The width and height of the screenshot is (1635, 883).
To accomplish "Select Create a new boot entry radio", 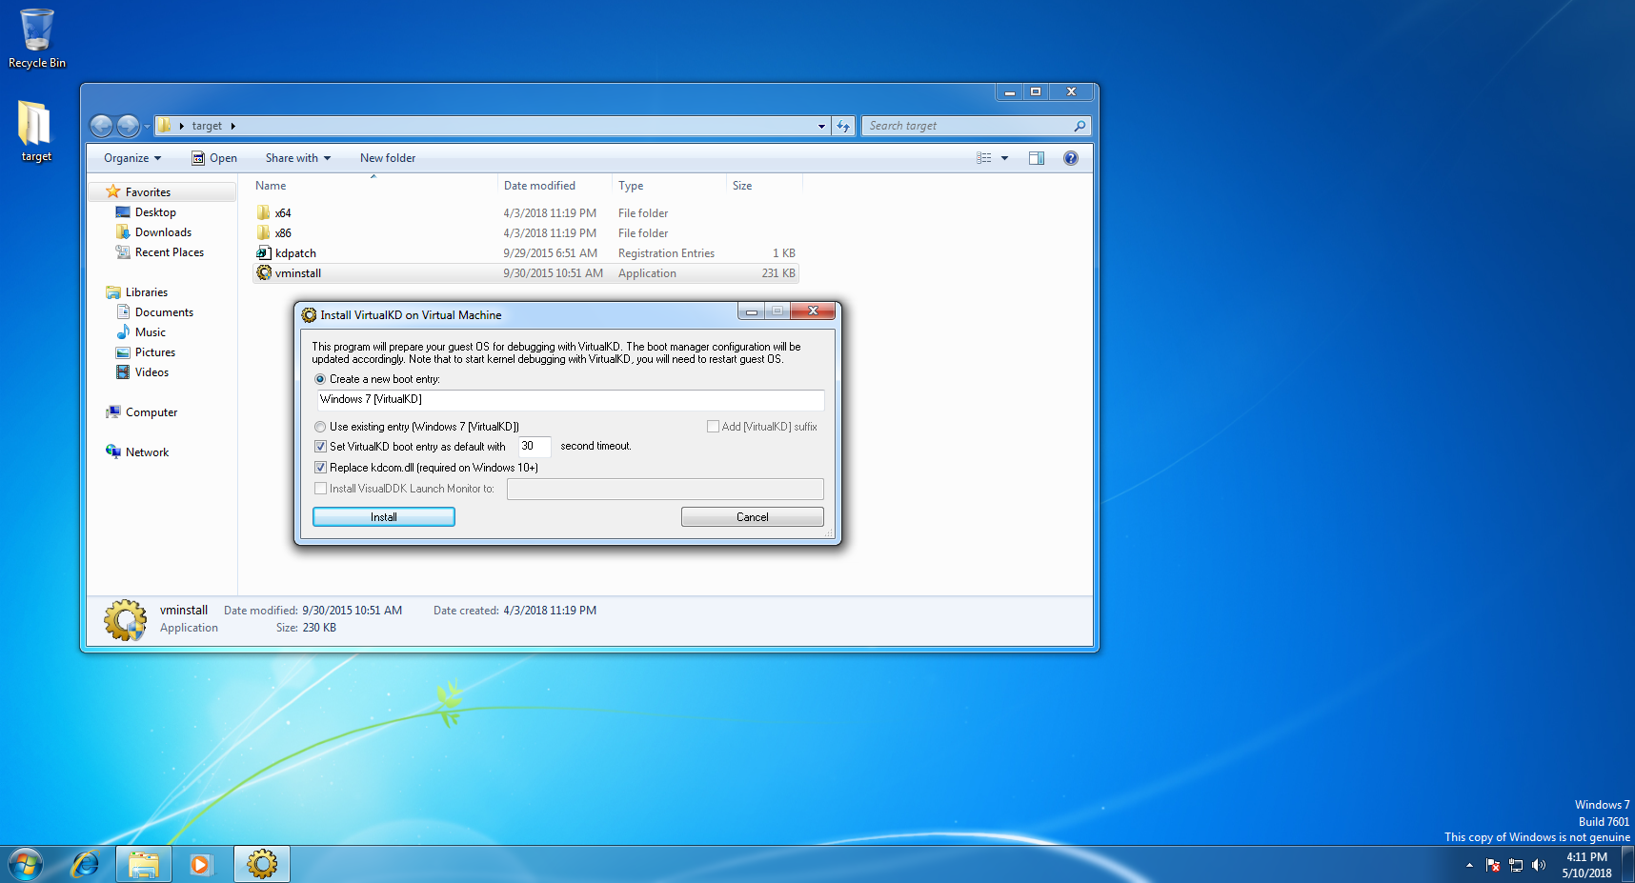I will tap(320, 379).
